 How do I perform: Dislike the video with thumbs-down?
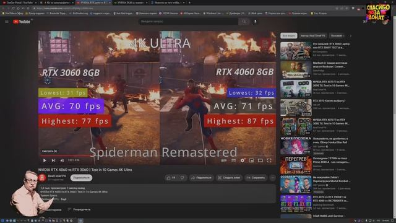[183, 178]
